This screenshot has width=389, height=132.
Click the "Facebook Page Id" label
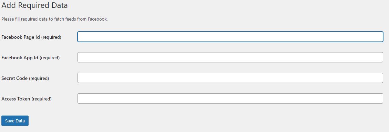point(21,37)
